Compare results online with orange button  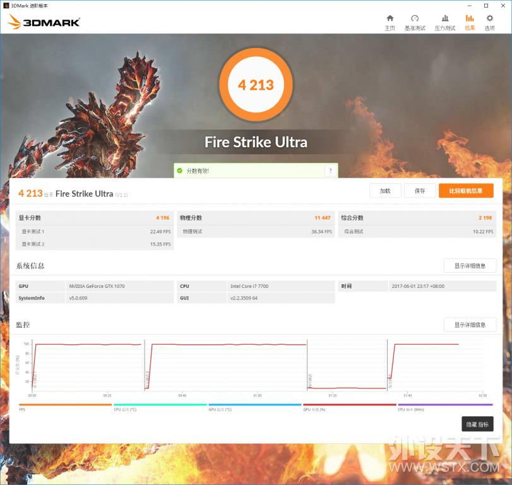pos(466,191)
